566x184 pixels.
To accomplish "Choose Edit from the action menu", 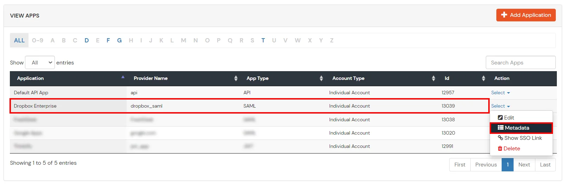I will coord(506,118).
